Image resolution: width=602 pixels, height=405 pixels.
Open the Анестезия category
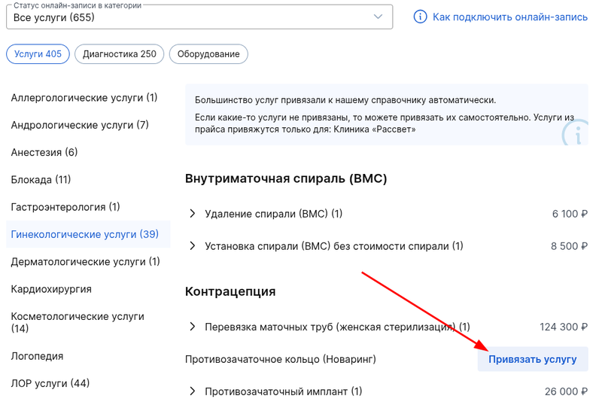pos(44,152)
